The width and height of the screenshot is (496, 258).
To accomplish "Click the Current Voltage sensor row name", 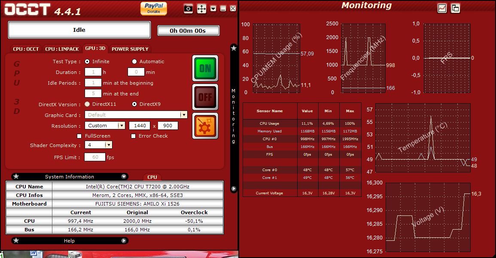I will pos(270,193).
